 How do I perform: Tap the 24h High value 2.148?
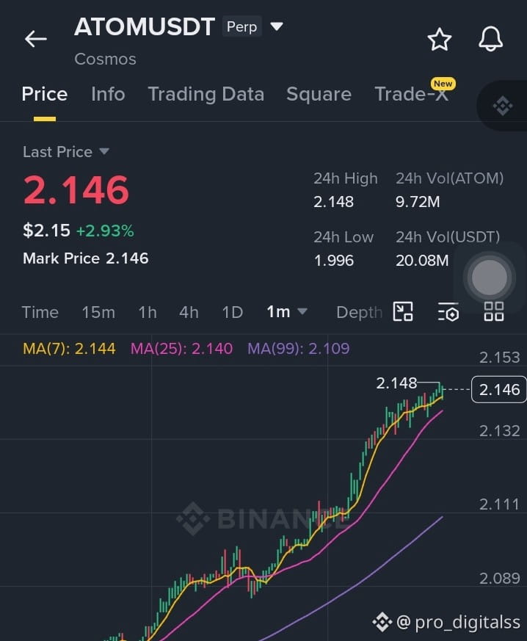[333, 202]
